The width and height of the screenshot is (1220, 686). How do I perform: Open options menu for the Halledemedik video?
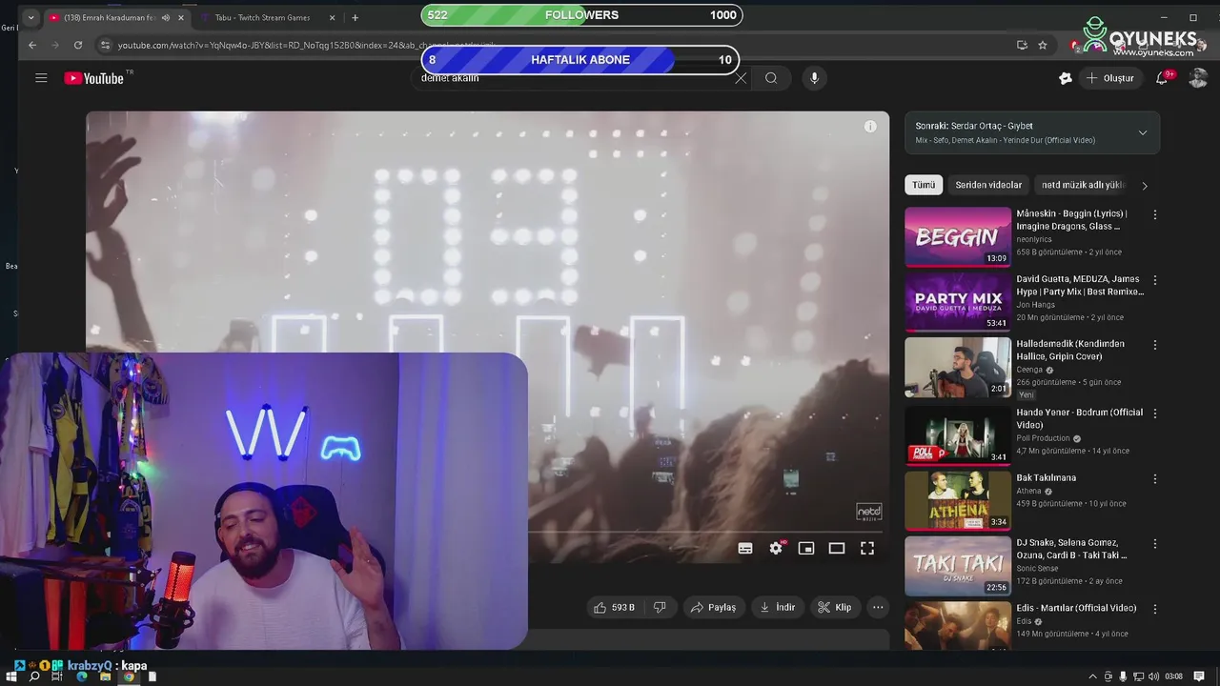pos(1155,345)
